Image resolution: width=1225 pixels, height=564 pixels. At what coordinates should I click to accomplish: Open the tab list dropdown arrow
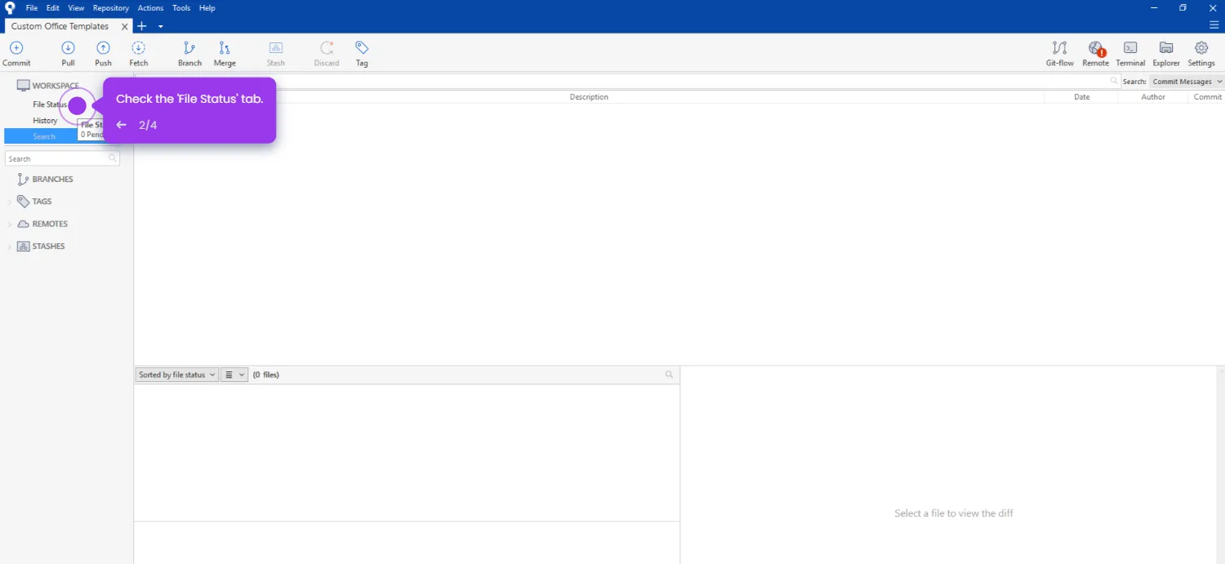tap(161, 26)
